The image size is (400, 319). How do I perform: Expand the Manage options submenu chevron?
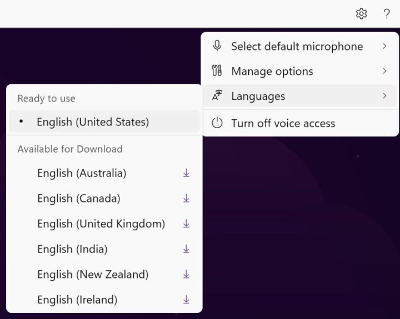(x=384, y=71)
